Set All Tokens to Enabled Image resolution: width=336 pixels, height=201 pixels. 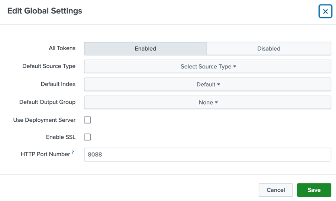(x=145, y=48)
